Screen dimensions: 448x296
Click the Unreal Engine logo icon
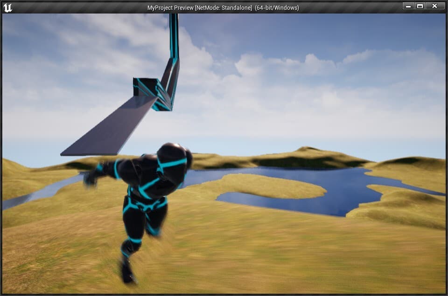click(8, 7)
